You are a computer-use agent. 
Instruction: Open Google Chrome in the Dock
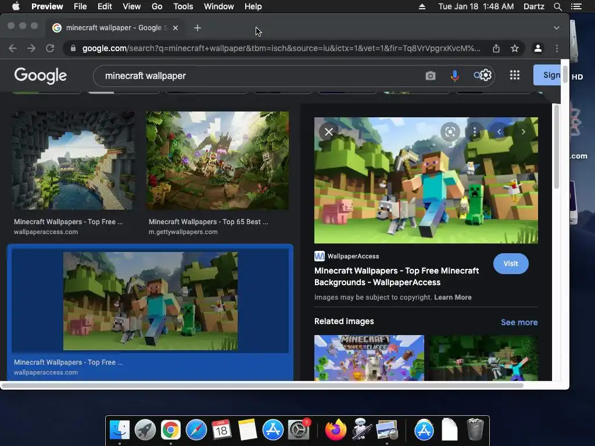(x=170, y=430)
